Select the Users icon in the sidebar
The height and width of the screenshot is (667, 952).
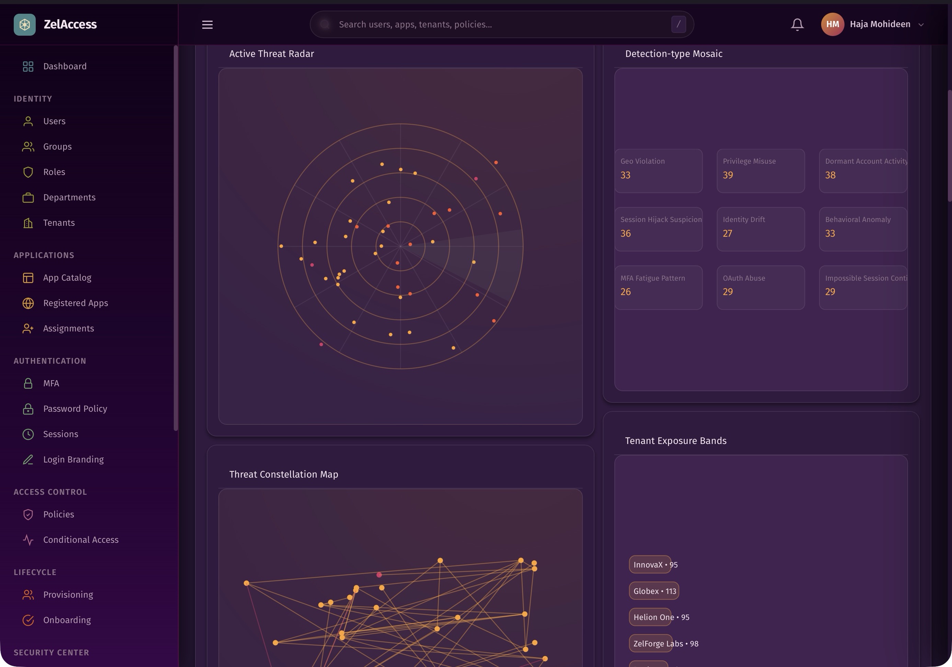point(28,121)
